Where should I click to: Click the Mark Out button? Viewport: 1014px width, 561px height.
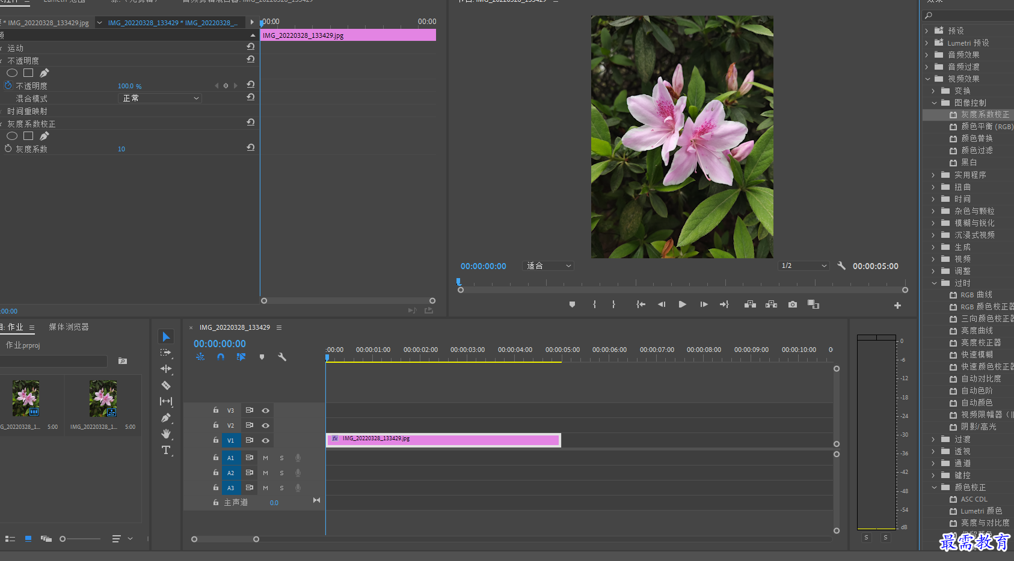(613, 305)
